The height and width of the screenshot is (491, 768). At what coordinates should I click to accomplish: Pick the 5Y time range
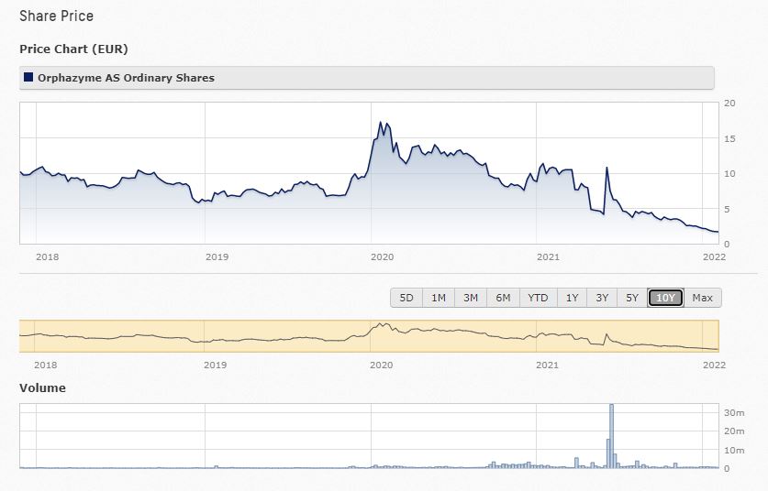(632, 298)
